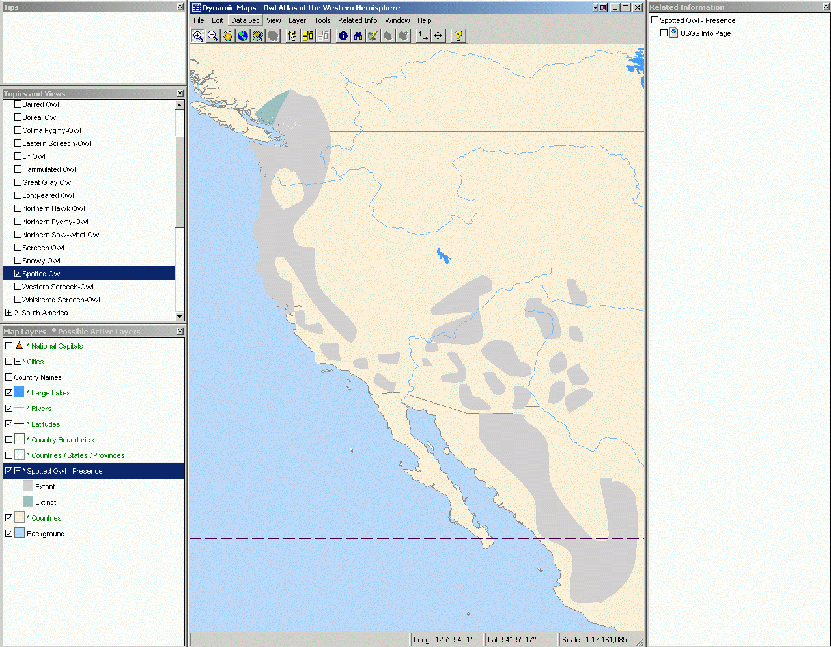Expand the 2. South America node
Image resolution: width=831 pixels, height=647 pixels.
[8, 313]
